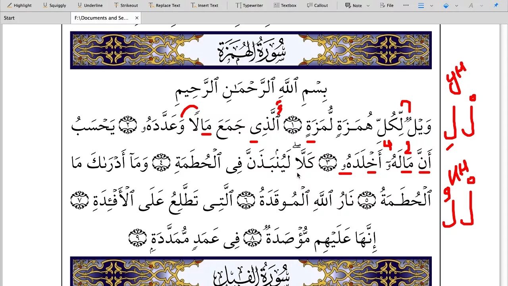Screen dimensions: 508x286
Task: Click the line thickness icon
Action: [x=421, y=6]
